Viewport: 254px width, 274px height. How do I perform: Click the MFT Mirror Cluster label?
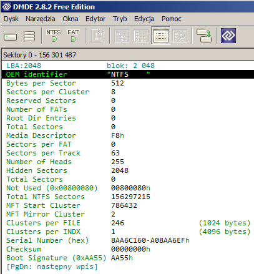[46, 214]
